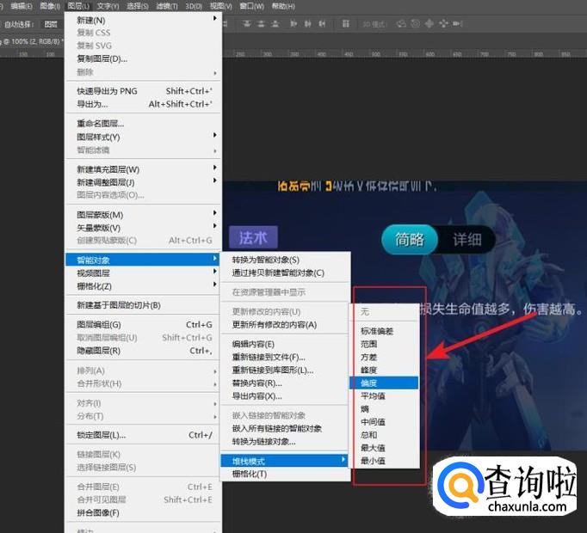
Task: Expand the 栅格化(Z) submenu arrow
Action: click(215, 285)
